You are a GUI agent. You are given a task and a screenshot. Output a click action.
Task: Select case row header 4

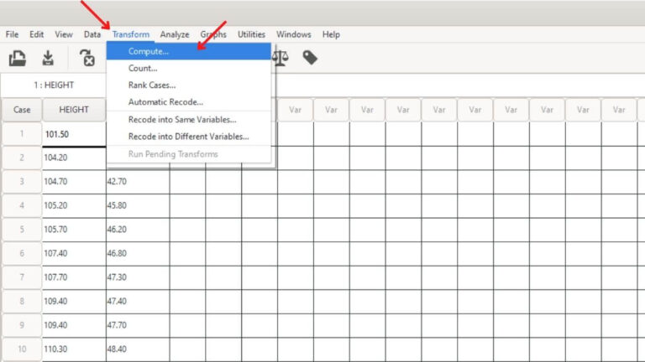point(22,205)
